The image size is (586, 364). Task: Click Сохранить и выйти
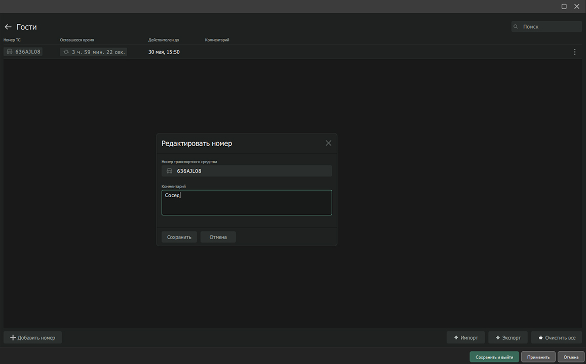[494, 357]
